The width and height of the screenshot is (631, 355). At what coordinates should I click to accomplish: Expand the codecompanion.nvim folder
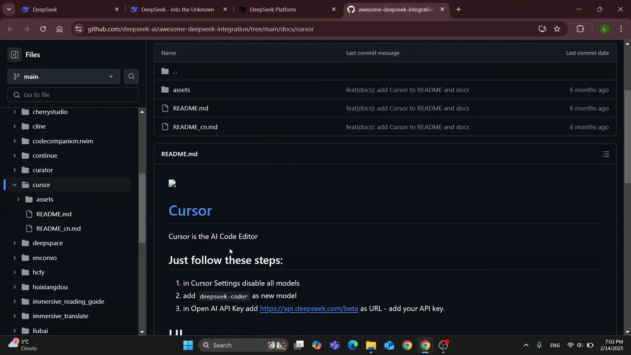click(x=15, y=141)
